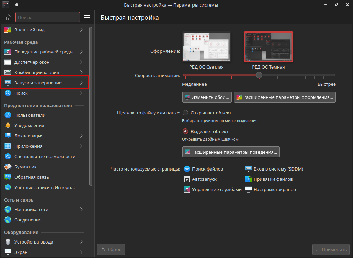Click the Поиск файлов paw icon
The height and width of the screenshot is (258, 353).
tap(187, 169)
